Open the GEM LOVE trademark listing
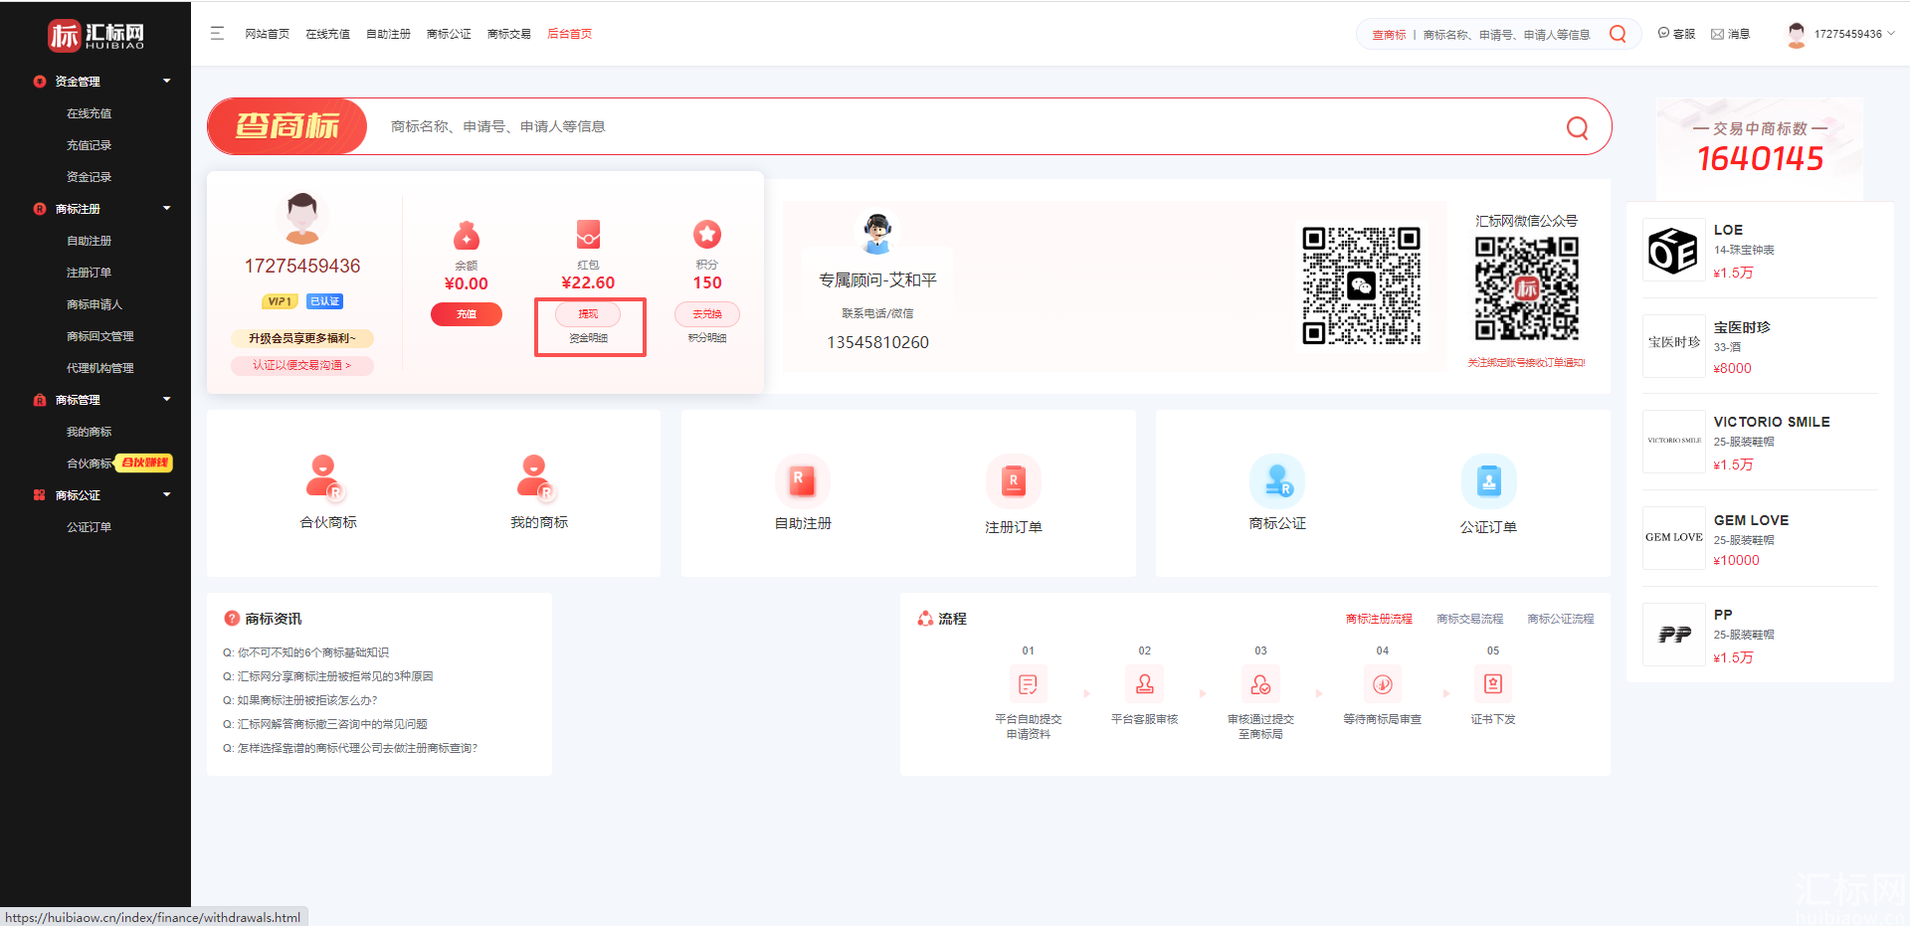The image size is (1910, 926). coord(1759,538)
